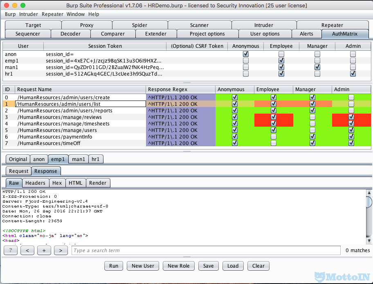This screenshot has height=284, width=373.
Task: Toggle Admin checkbox for /timeOff request
Action: (x=351, y=143)
